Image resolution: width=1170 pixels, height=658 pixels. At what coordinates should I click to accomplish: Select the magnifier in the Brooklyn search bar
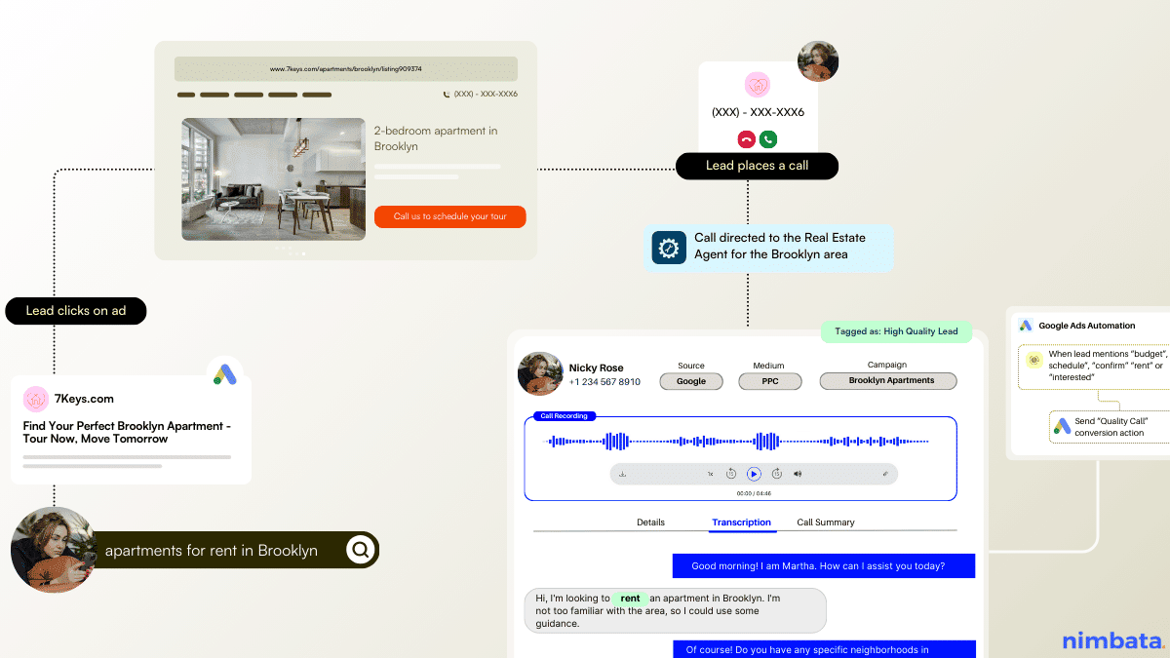point(361,550)
